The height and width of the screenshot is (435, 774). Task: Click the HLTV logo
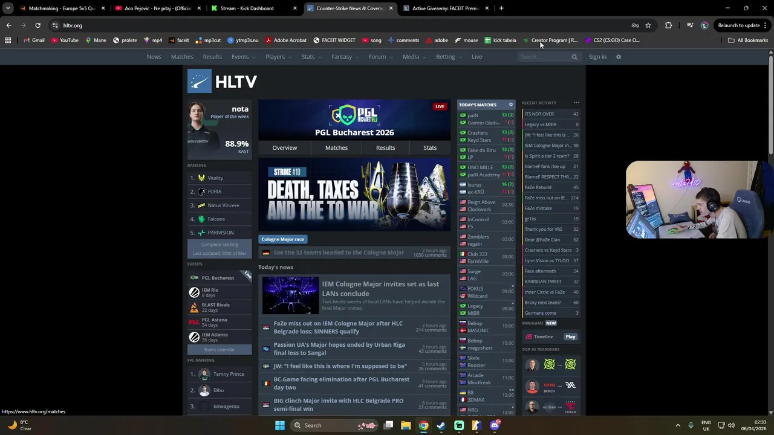point(222,81)
